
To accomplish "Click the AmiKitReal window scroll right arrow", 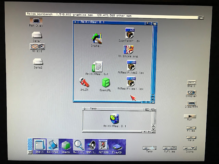I will pyautogui.click(x=148, y=102).
